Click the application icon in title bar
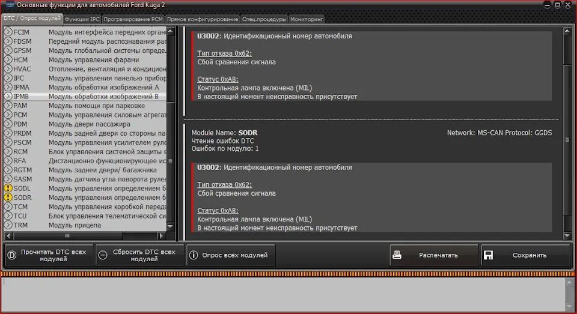 pos(10,5)
